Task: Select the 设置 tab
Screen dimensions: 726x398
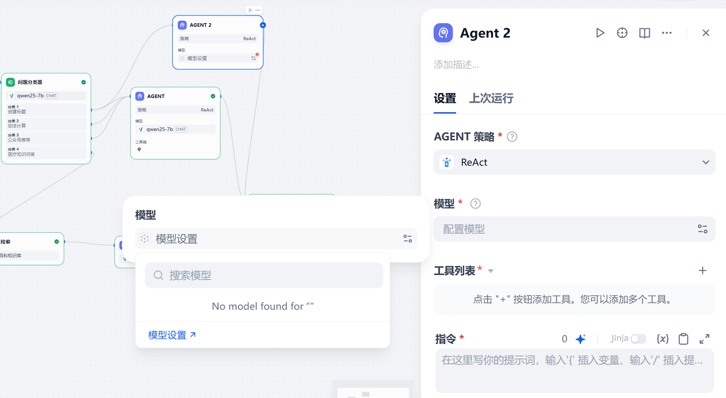Action: click(445, 98)
